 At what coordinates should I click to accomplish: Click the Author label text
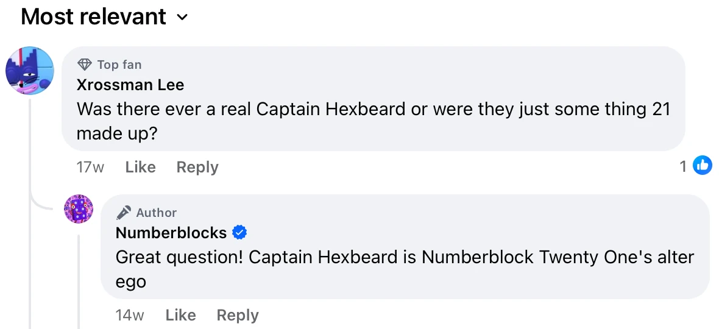[x=157, y=213]
